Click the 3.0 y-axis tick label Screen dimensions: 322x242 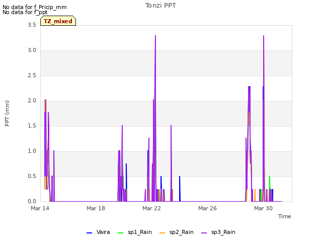pos(32,50)
